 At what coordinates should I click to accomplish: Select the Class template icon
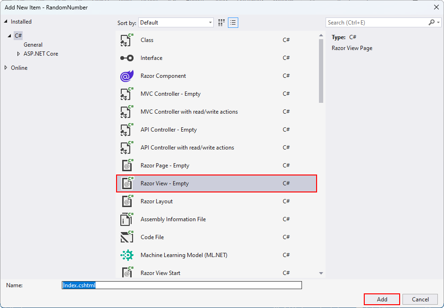point(126,40)
